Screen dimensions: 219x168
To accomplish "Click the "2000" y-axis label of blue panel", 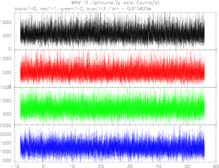I will [6, 134].
